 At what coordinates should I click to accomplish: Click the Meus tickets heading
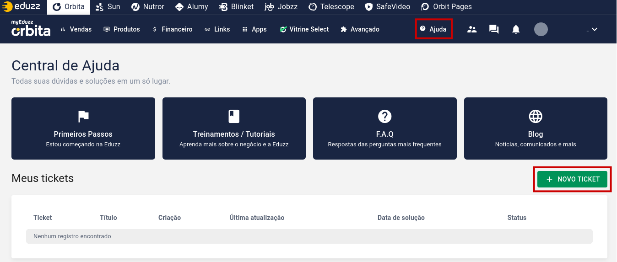click(x=43, y=178)
